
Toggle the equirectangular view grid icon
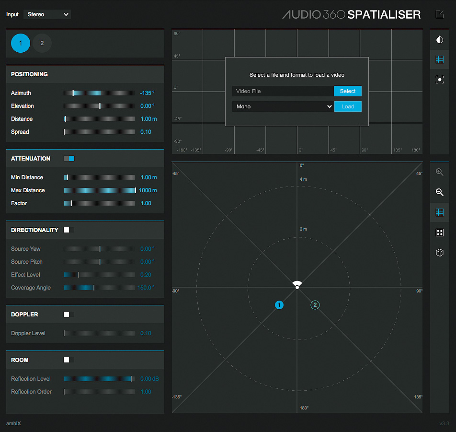point(439,59)
